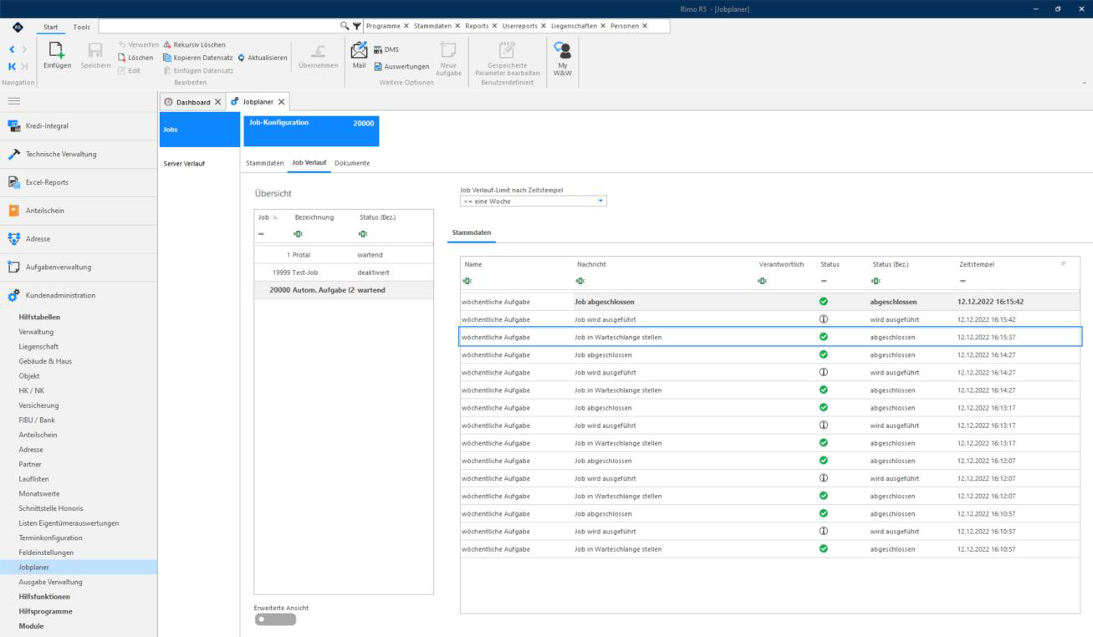Image resolution: width=1093 pixels, height=637 pixels.
Task: Collapse the Kundenadministration sidebar section
Action: point(79,295)
